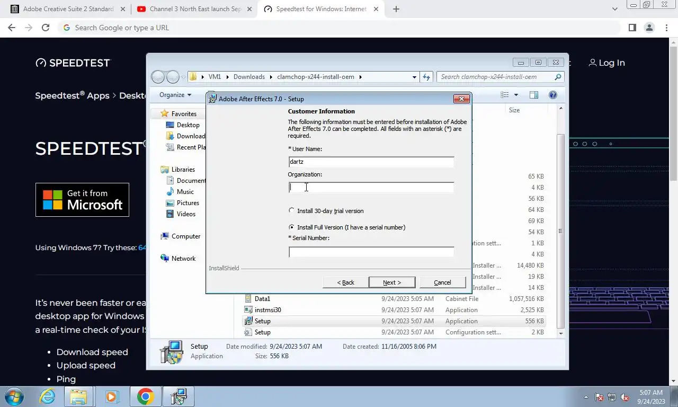678x407 pixels.
Task: Toggle Chrome side panel icon
Action: (x=632, y=28)
